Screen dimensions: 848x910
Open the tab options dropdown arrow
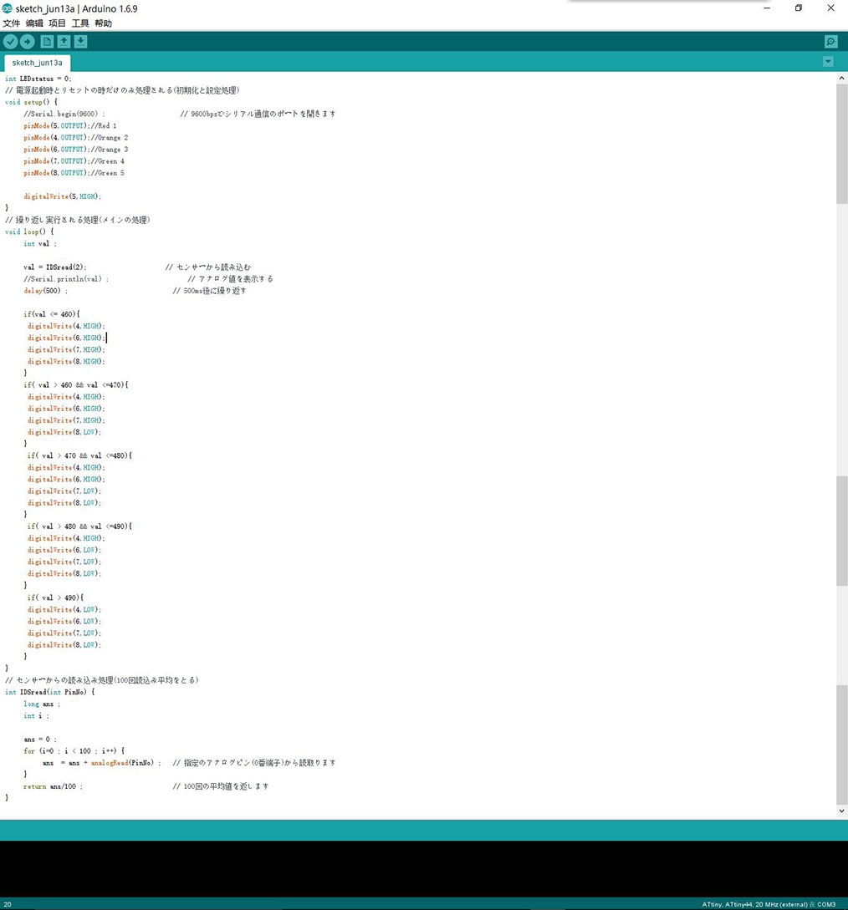[x=828, y=62]
